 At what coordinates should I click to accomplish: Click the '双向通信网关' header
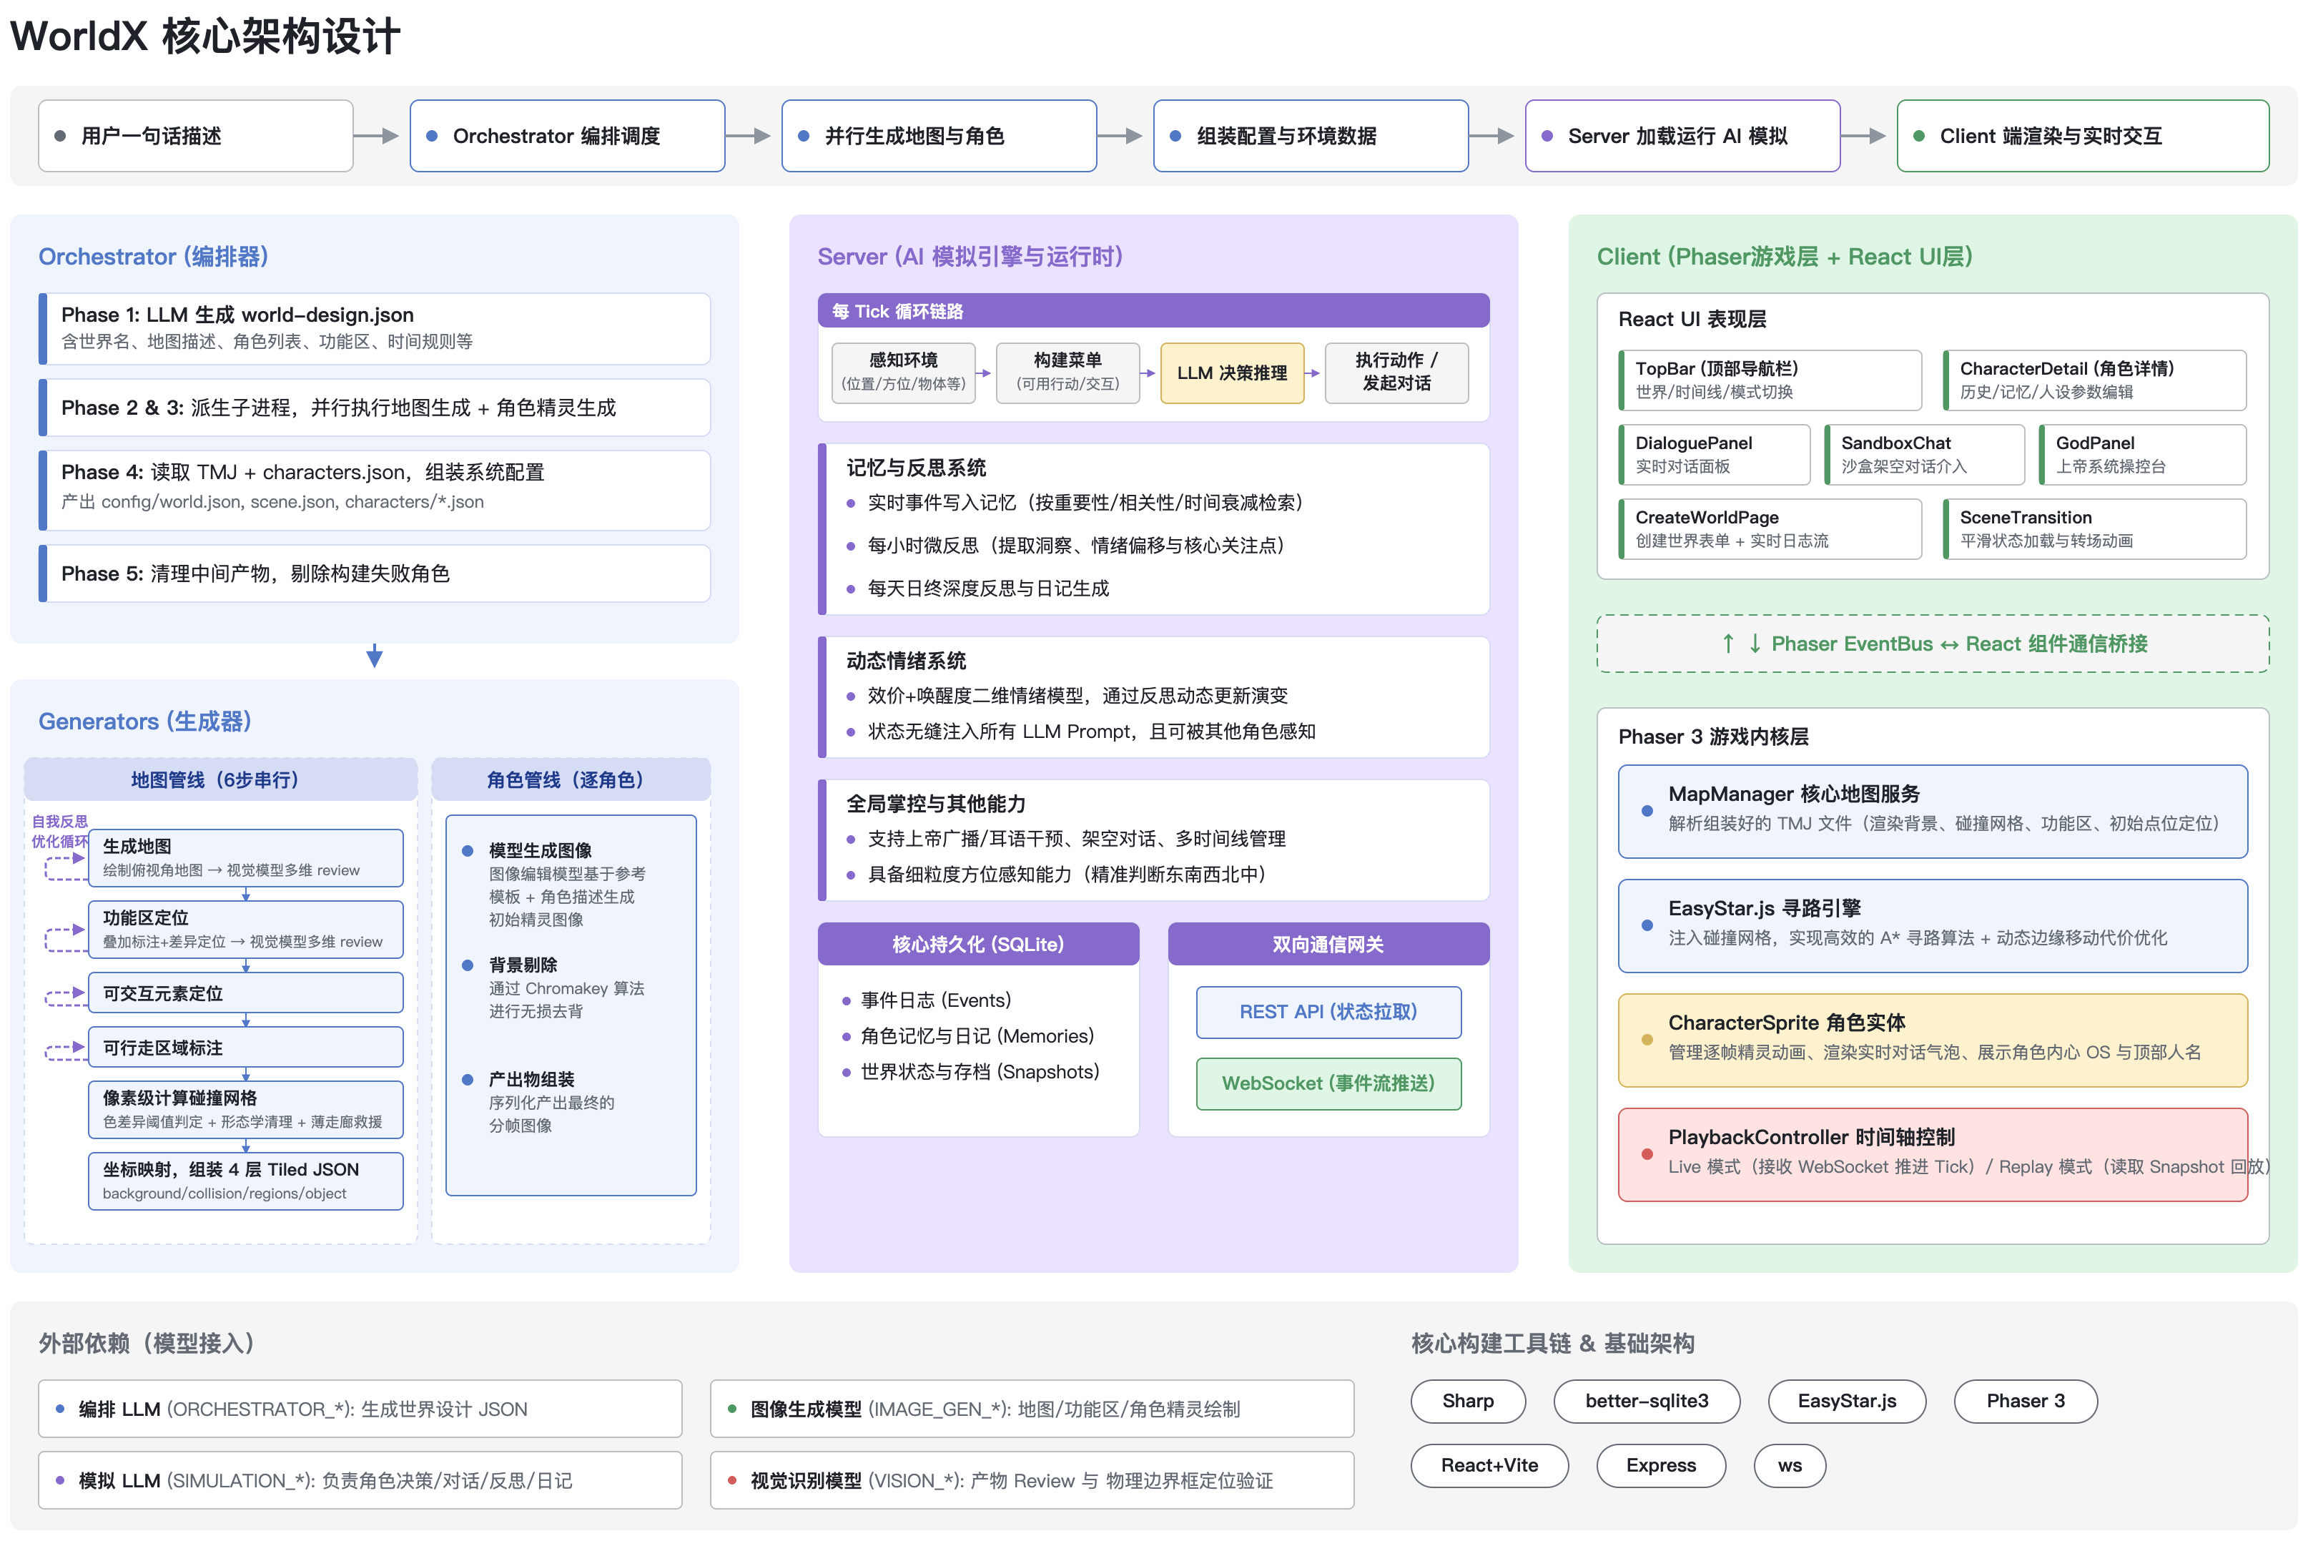(1328, 943)
